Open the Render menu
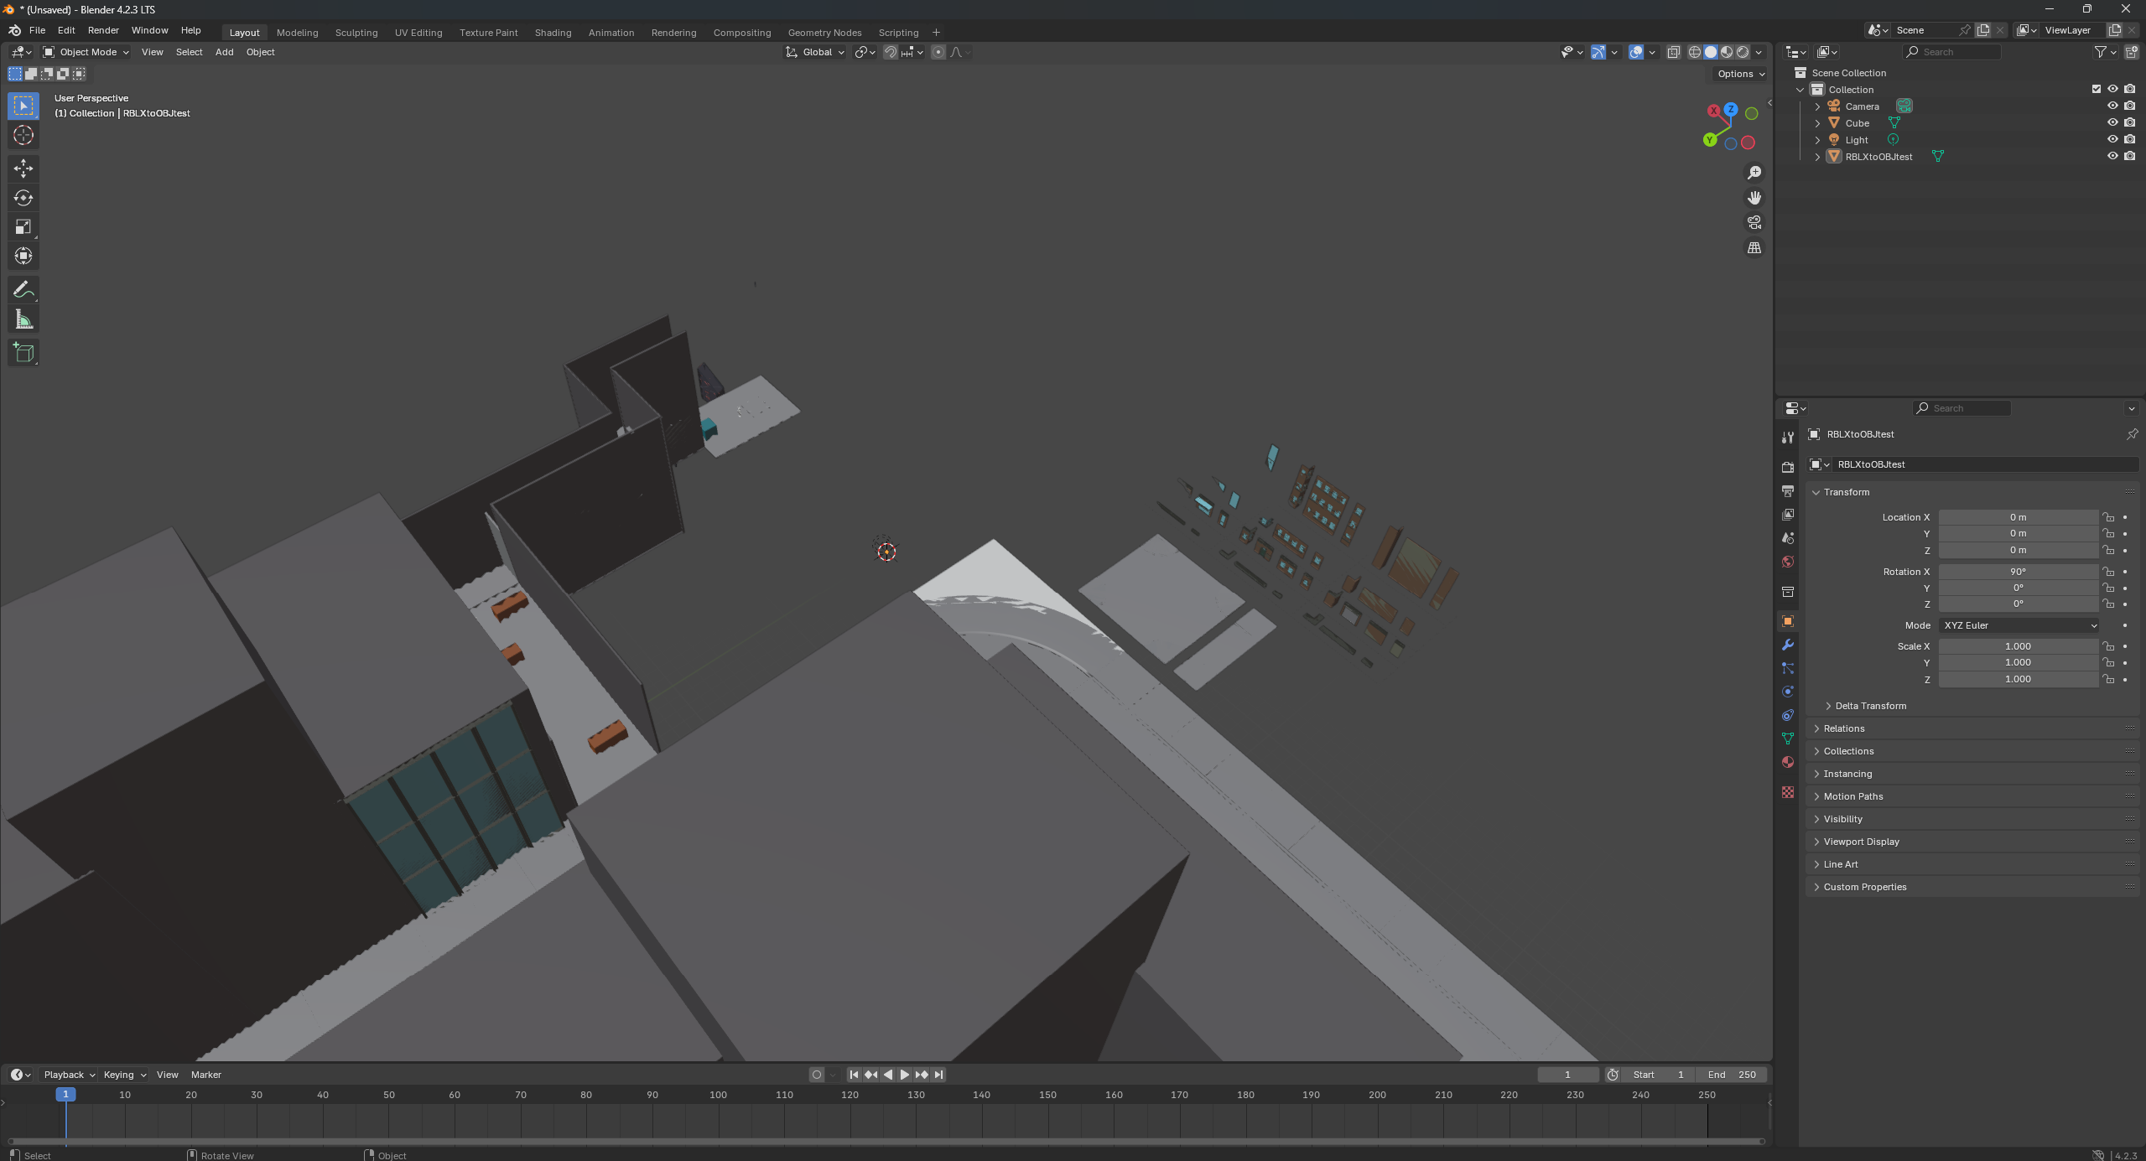The width and height of the screenshot is (2146, 1161). point(103,30)
